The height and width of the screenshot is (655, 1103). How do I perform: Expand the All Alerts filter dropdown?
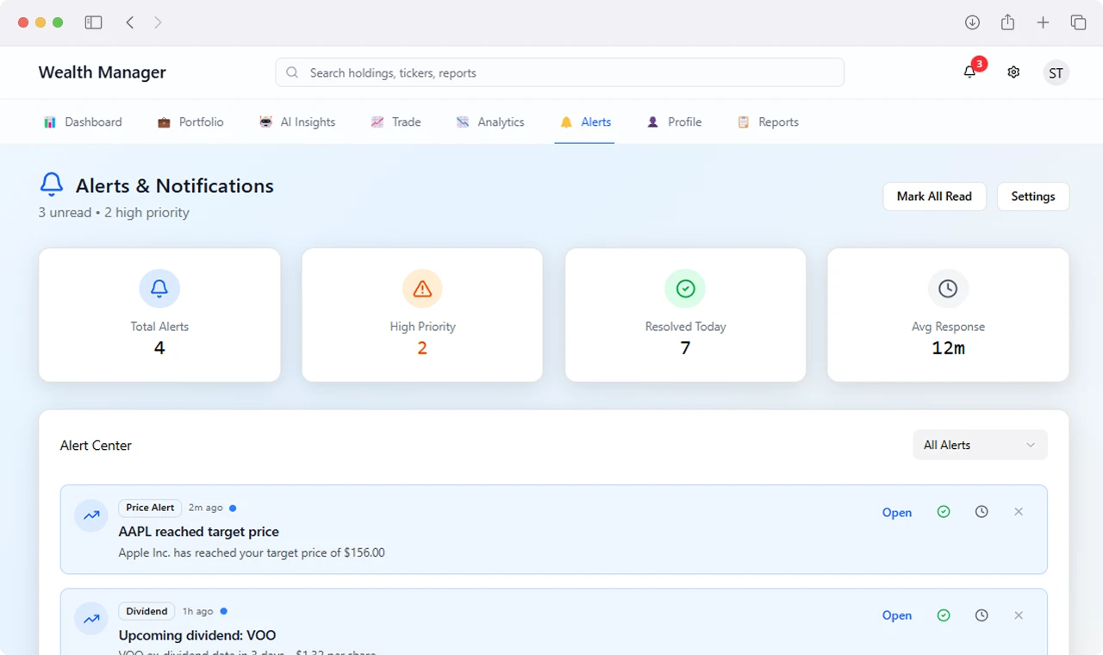pyautogui.click(x=980, y=445)
